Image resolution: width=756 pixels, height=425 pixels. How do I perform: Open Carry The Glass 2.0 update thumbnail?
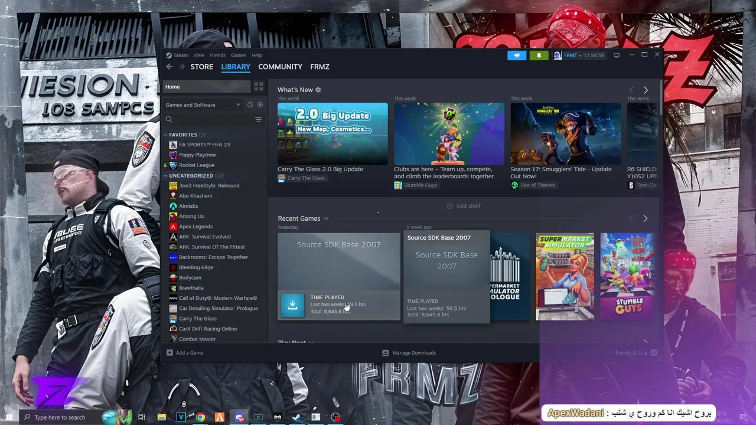tap(333, 134)
